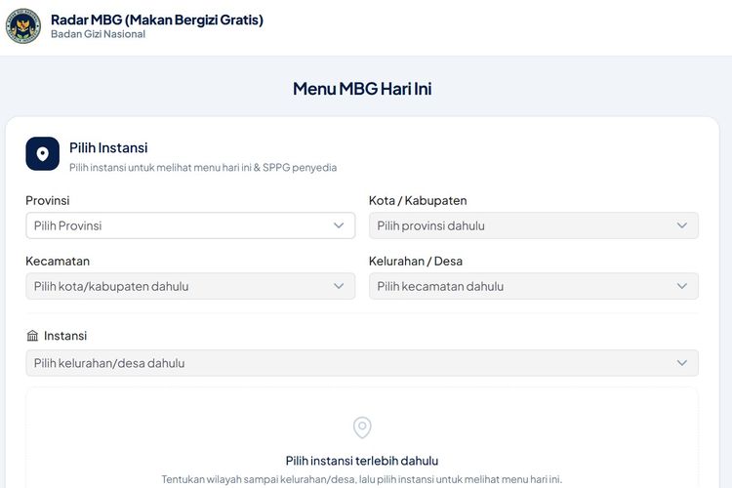
Task: Click the location pin icon beside Pilih Instansi
Action: tap(43, 153)
